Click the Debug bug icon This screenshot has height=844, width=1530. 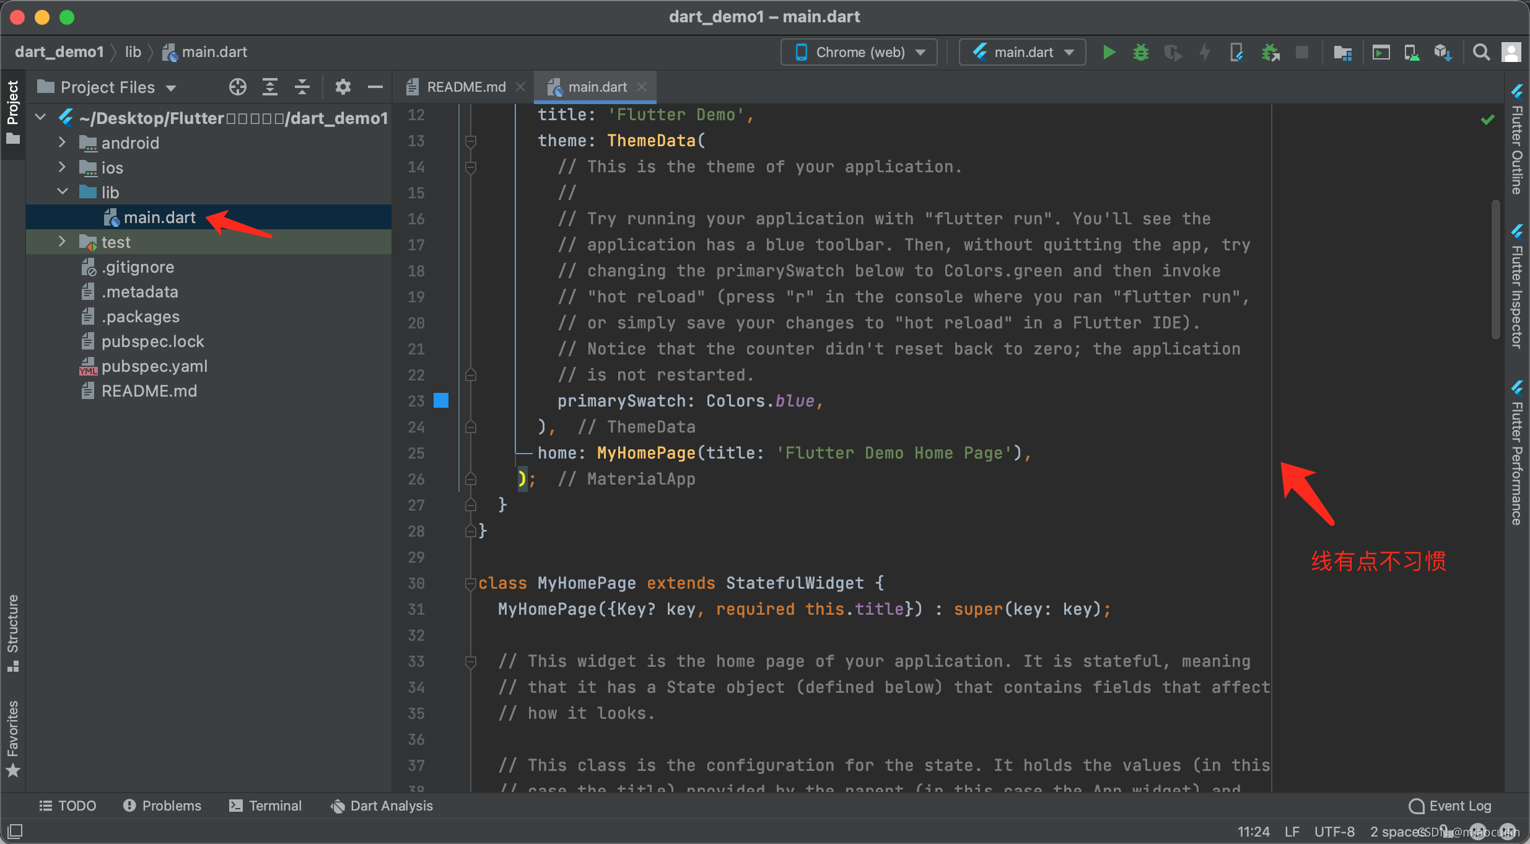[1140, 53]
